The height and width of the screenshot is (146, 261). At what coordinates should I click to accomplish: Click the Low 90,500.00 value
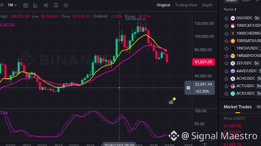coord(50,16)
